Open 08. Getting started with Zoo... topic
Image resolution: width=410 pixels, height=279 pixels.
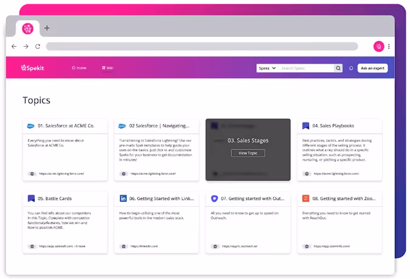(x=344, y=198)
